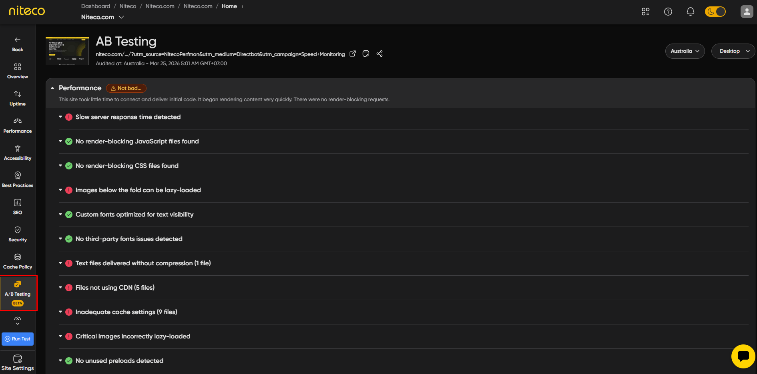Viewport: 757px width, 374px height.
Task: Open the apps grid icon in header
Action: tap(646, 12)
